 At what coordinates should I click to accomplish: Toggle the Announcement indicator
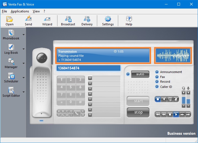pyautogui.click(x=157, y=72)
